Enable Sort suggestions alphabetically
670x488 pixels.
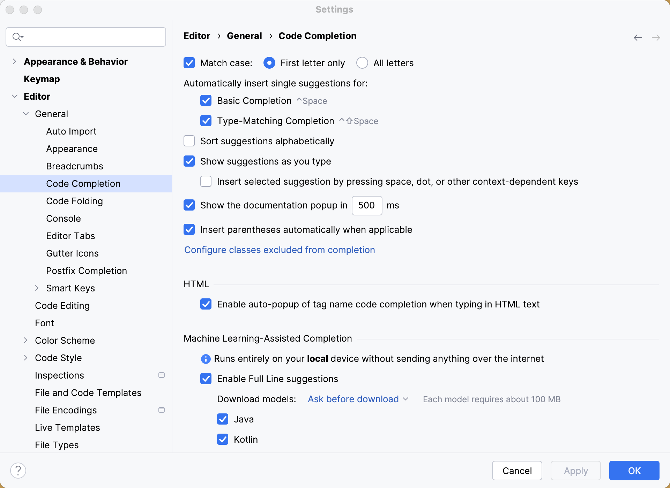(189, 141)
